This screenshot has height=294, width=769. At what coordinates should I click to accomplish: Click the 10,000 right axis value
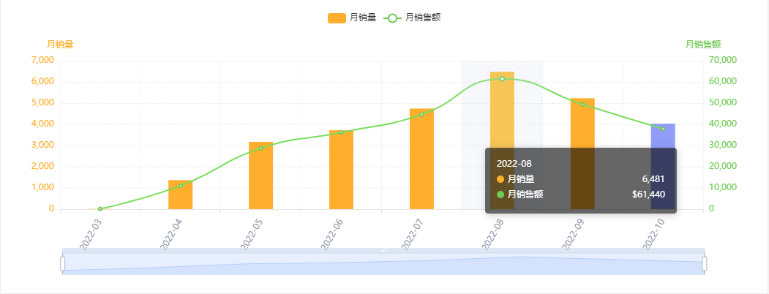pos(723,188)
